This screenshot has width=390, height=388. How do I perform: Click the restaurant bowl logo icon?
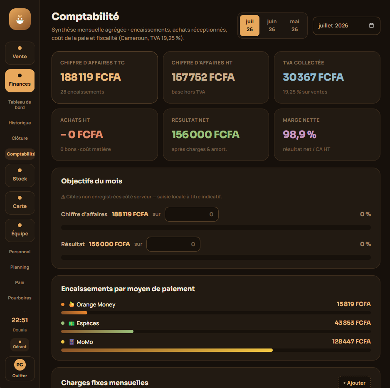pos(20,19)
